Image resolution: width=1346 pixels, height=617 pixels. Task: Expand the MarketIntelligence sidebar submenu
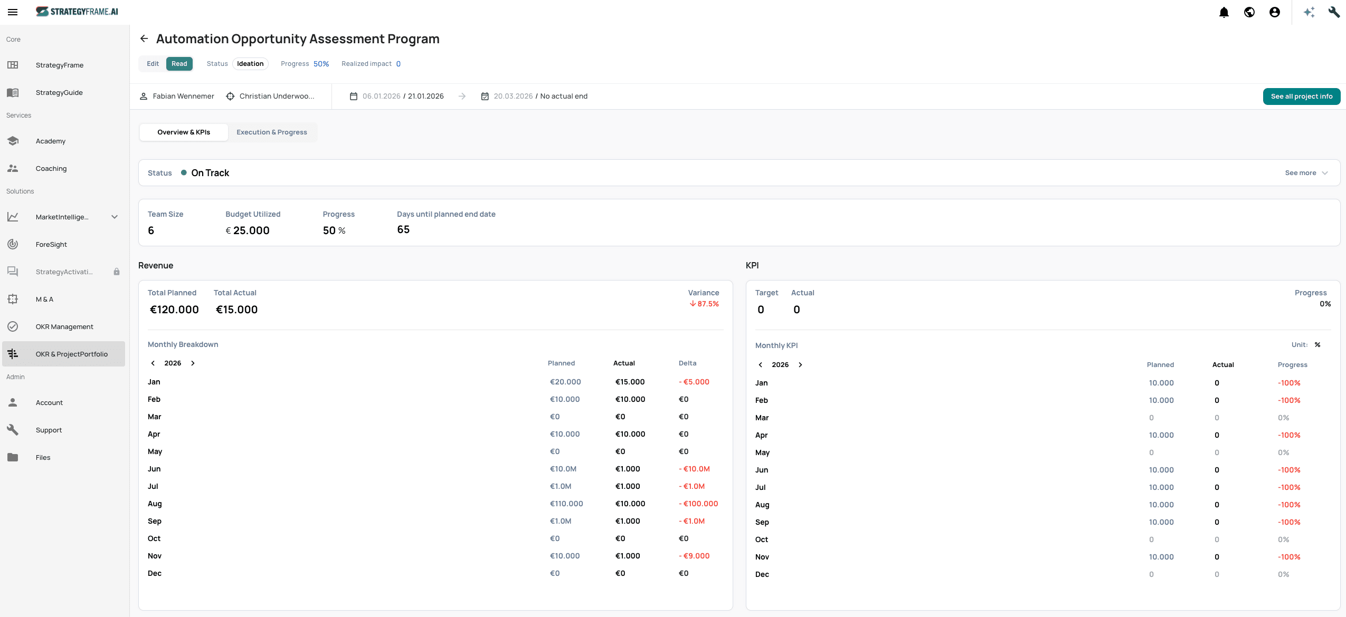tap(115, 217)
